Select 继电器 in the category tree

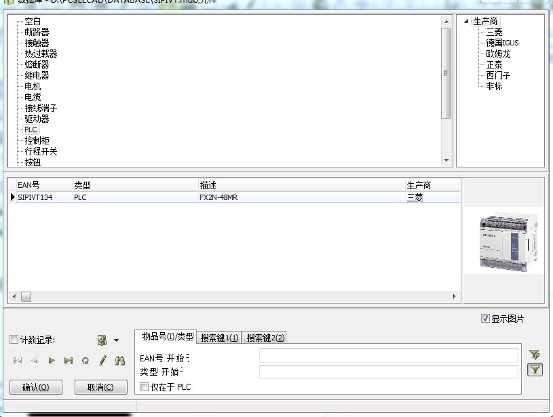pos(37,75)
